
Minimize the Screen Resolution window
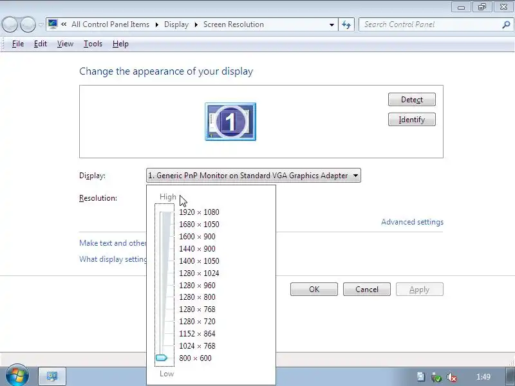click(x=461, y=7)
